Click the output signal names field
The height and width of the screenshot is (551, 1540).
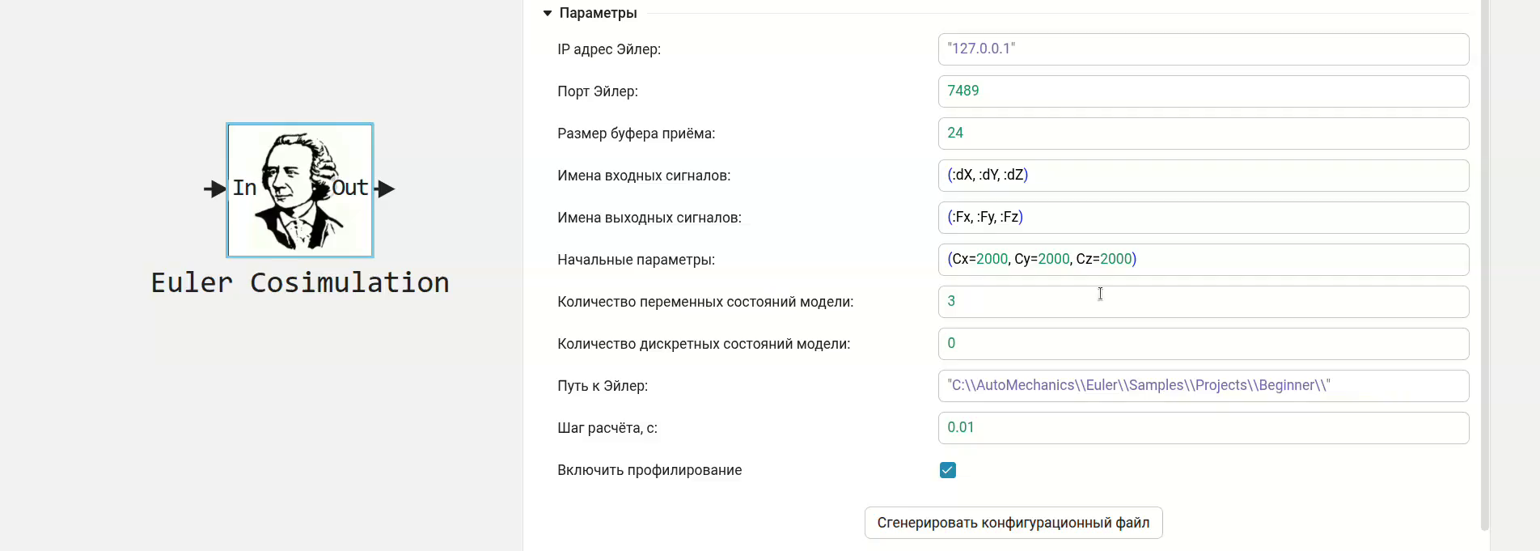click(x=1203, y=218)
